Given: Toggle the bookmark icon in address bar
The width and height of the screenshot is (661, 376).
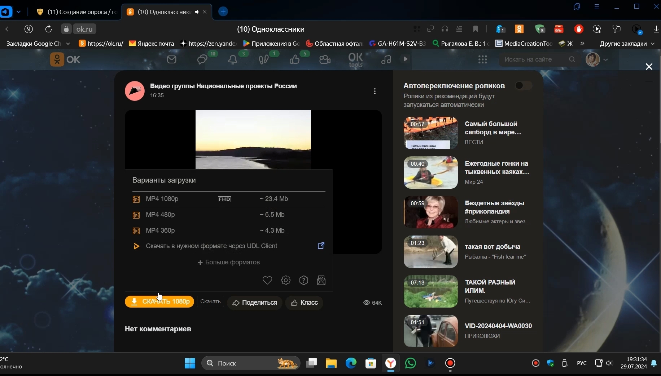Looking at the screenshot, I should [476, 29].
